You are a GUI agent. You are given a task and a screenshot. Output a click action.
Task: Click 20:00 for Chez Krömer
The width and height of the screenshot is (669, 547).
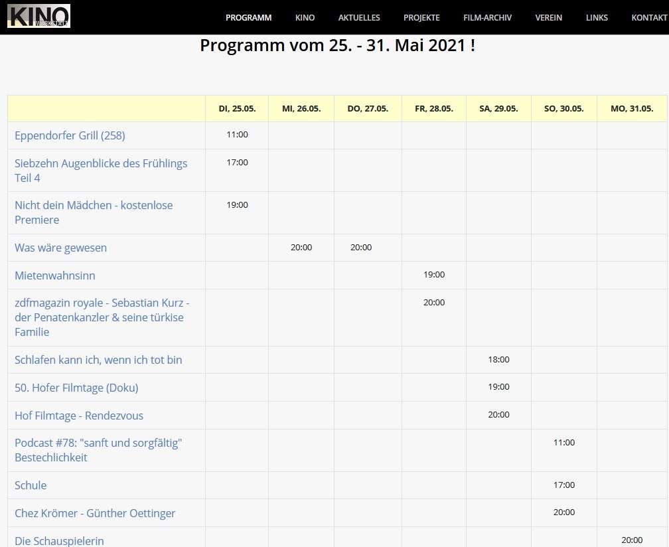tap(564, 512)
